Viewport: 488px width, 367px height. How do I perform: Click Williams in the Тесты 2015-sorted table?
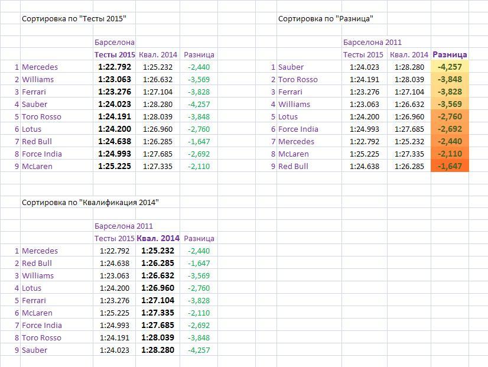(38, 79)
